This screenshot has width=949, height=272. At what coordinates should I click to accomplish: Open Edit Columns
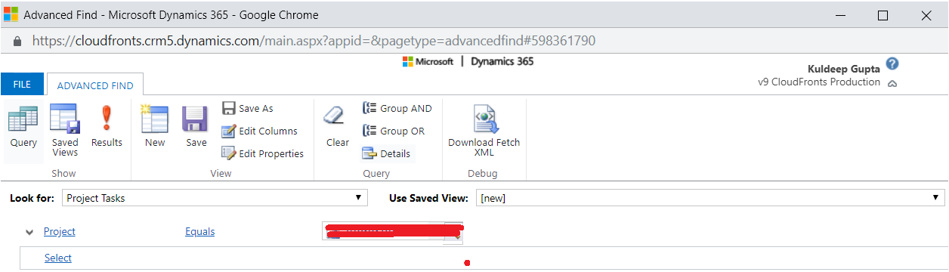[259, 131]
